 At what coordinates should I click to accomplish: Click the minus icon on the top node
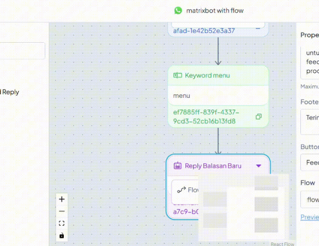[258, 28]
